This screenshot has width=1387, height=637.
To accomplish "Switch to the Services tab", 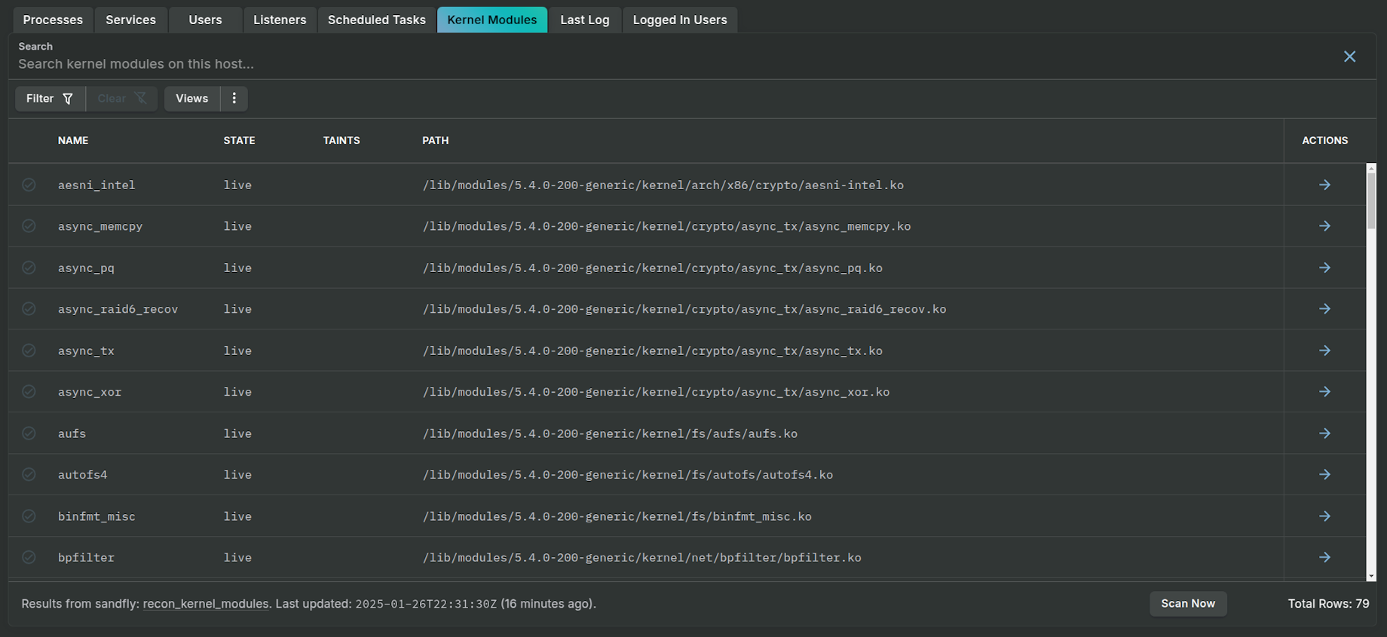I will point(130,20).
